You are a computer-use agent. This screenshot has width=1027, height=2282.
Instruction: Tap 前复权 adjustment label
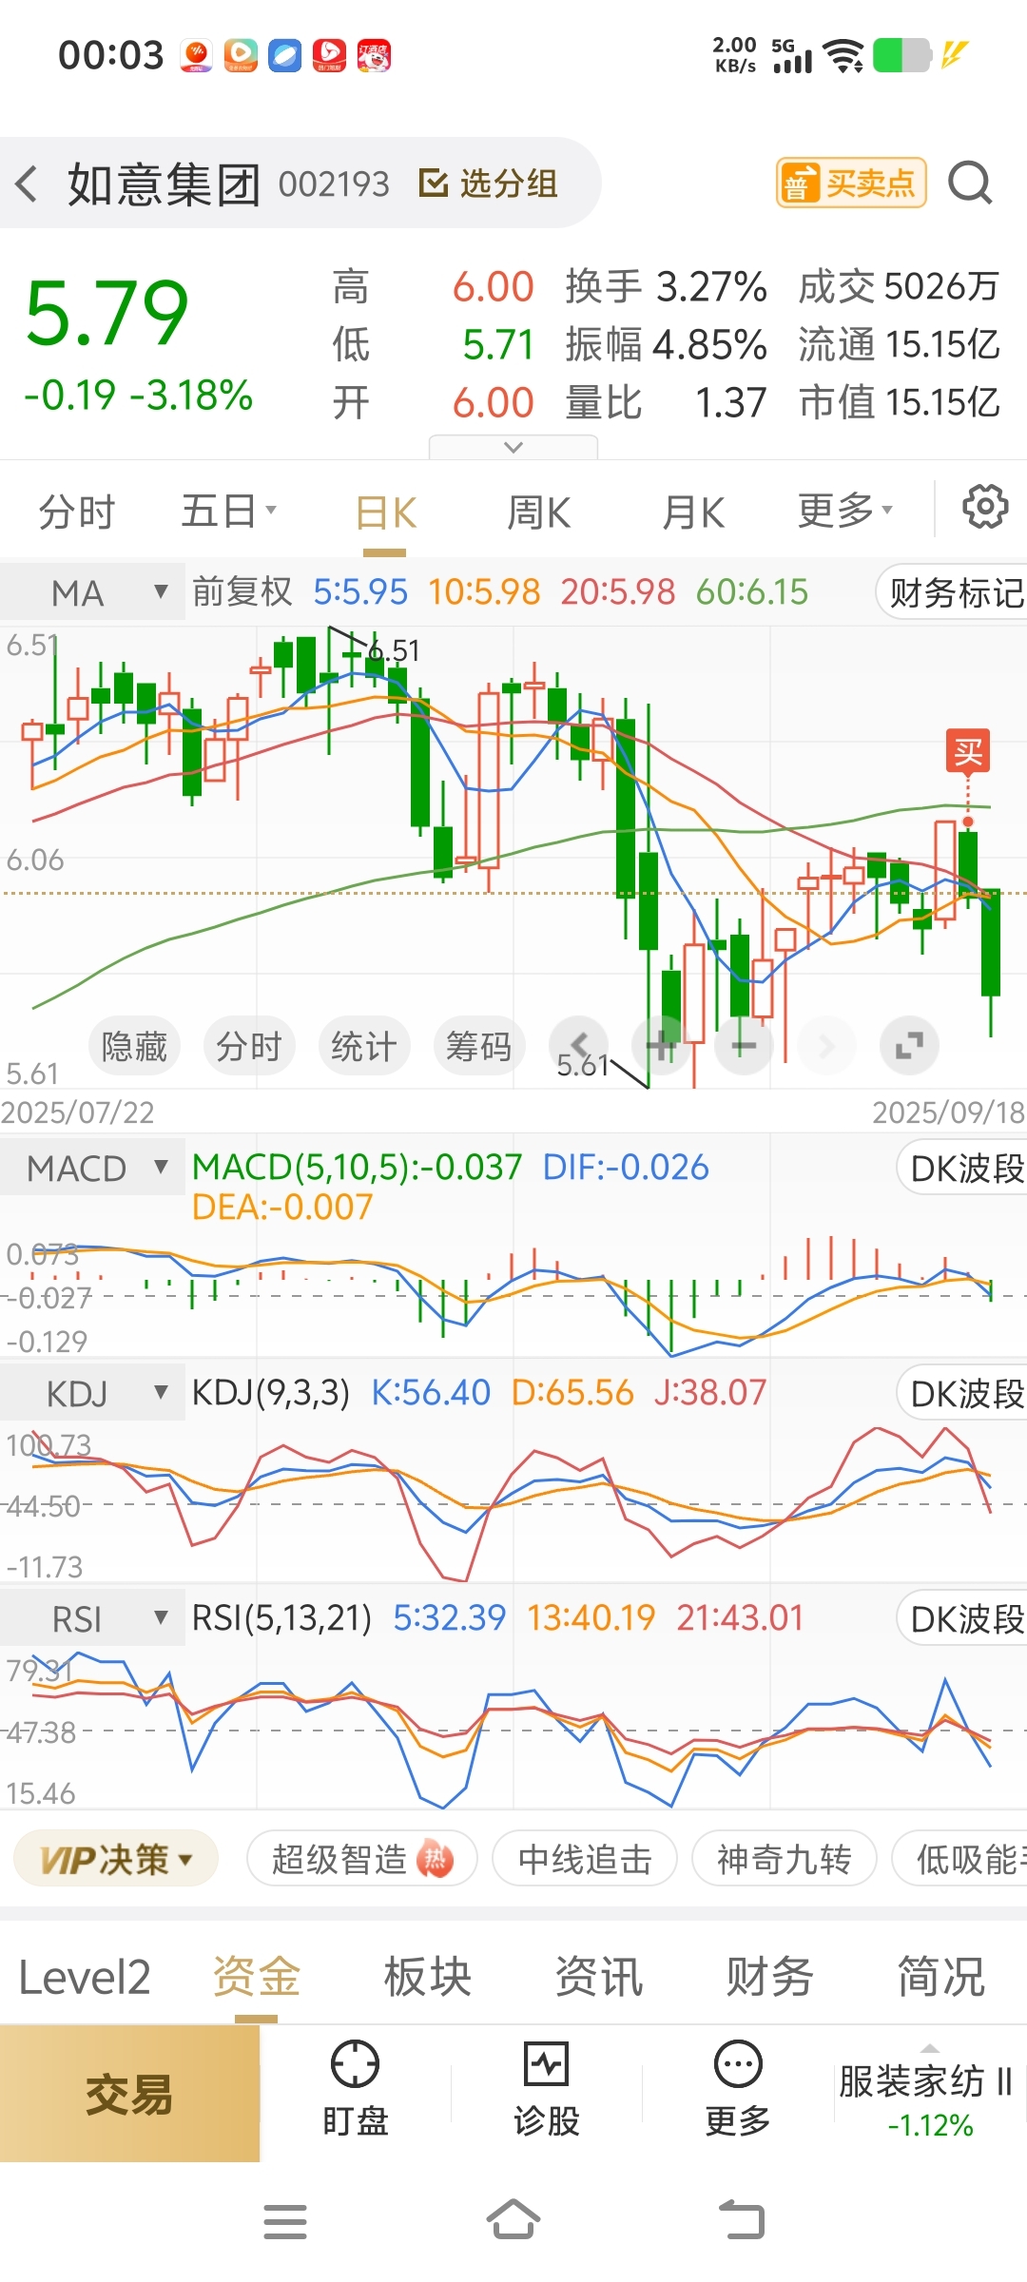click(242, 591)
